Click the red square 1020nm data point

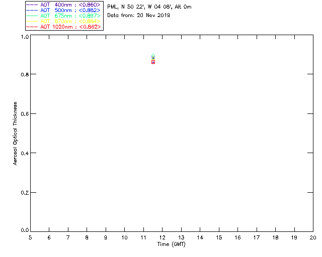pos(153,62)
